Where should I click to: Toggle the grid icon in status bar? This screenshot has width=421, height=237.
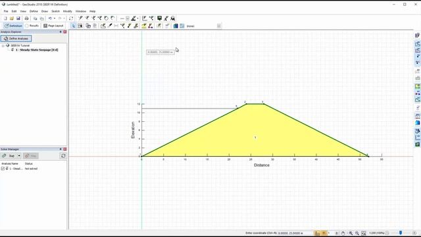pyautogui.click(x=317, y=233)
